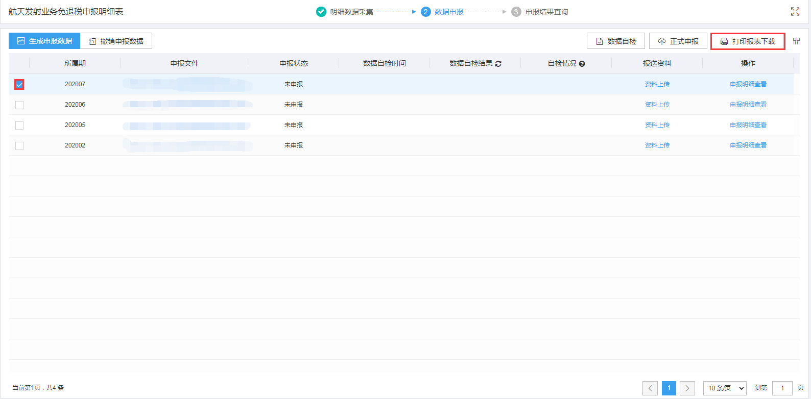
Task: Click 打印报表下载 button
Action: pos(748,41)
